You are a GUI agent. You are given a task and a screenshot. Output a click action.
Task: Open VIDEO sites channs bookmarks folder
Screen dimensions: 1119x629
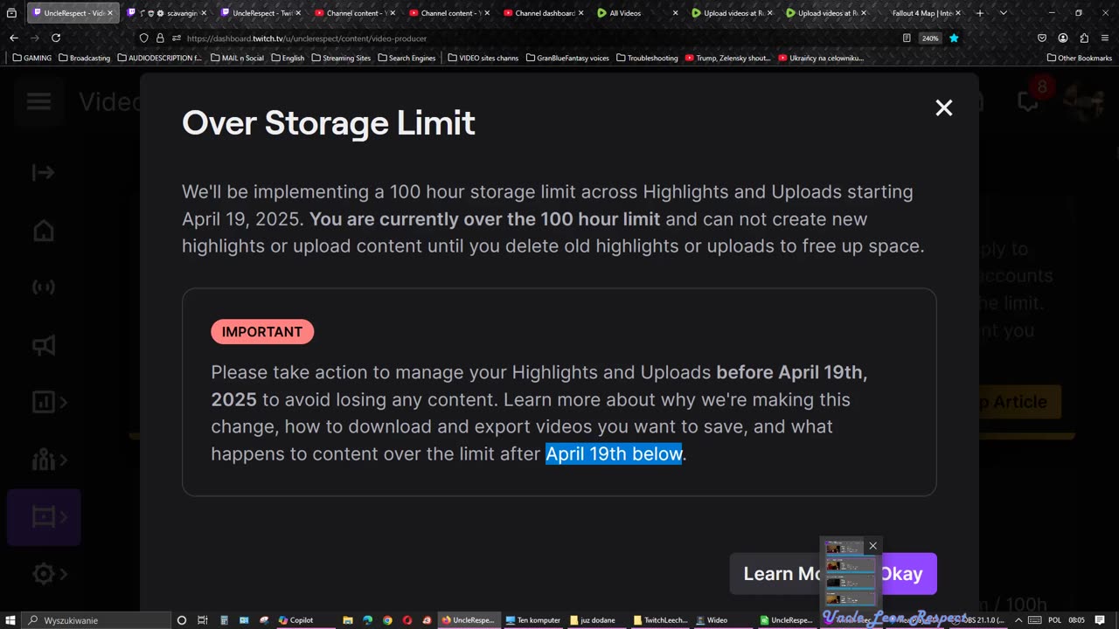click(x=483, y=58)
